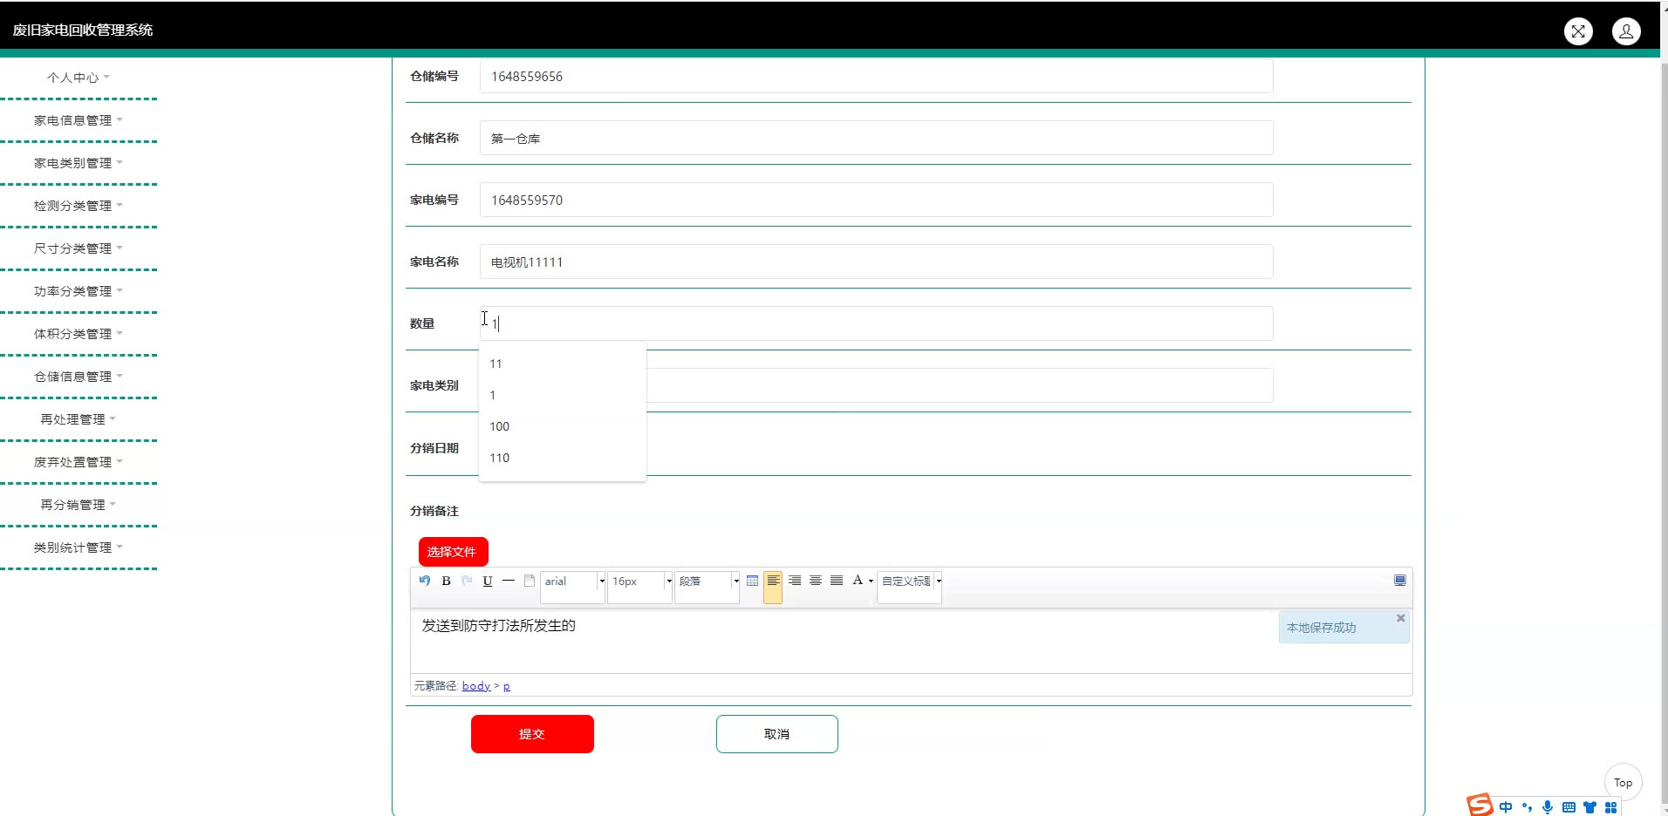The image size is (1668, 816).
Task: Expand the 尺寸分类管理 sidebar menu
Action: coord(79,248)
